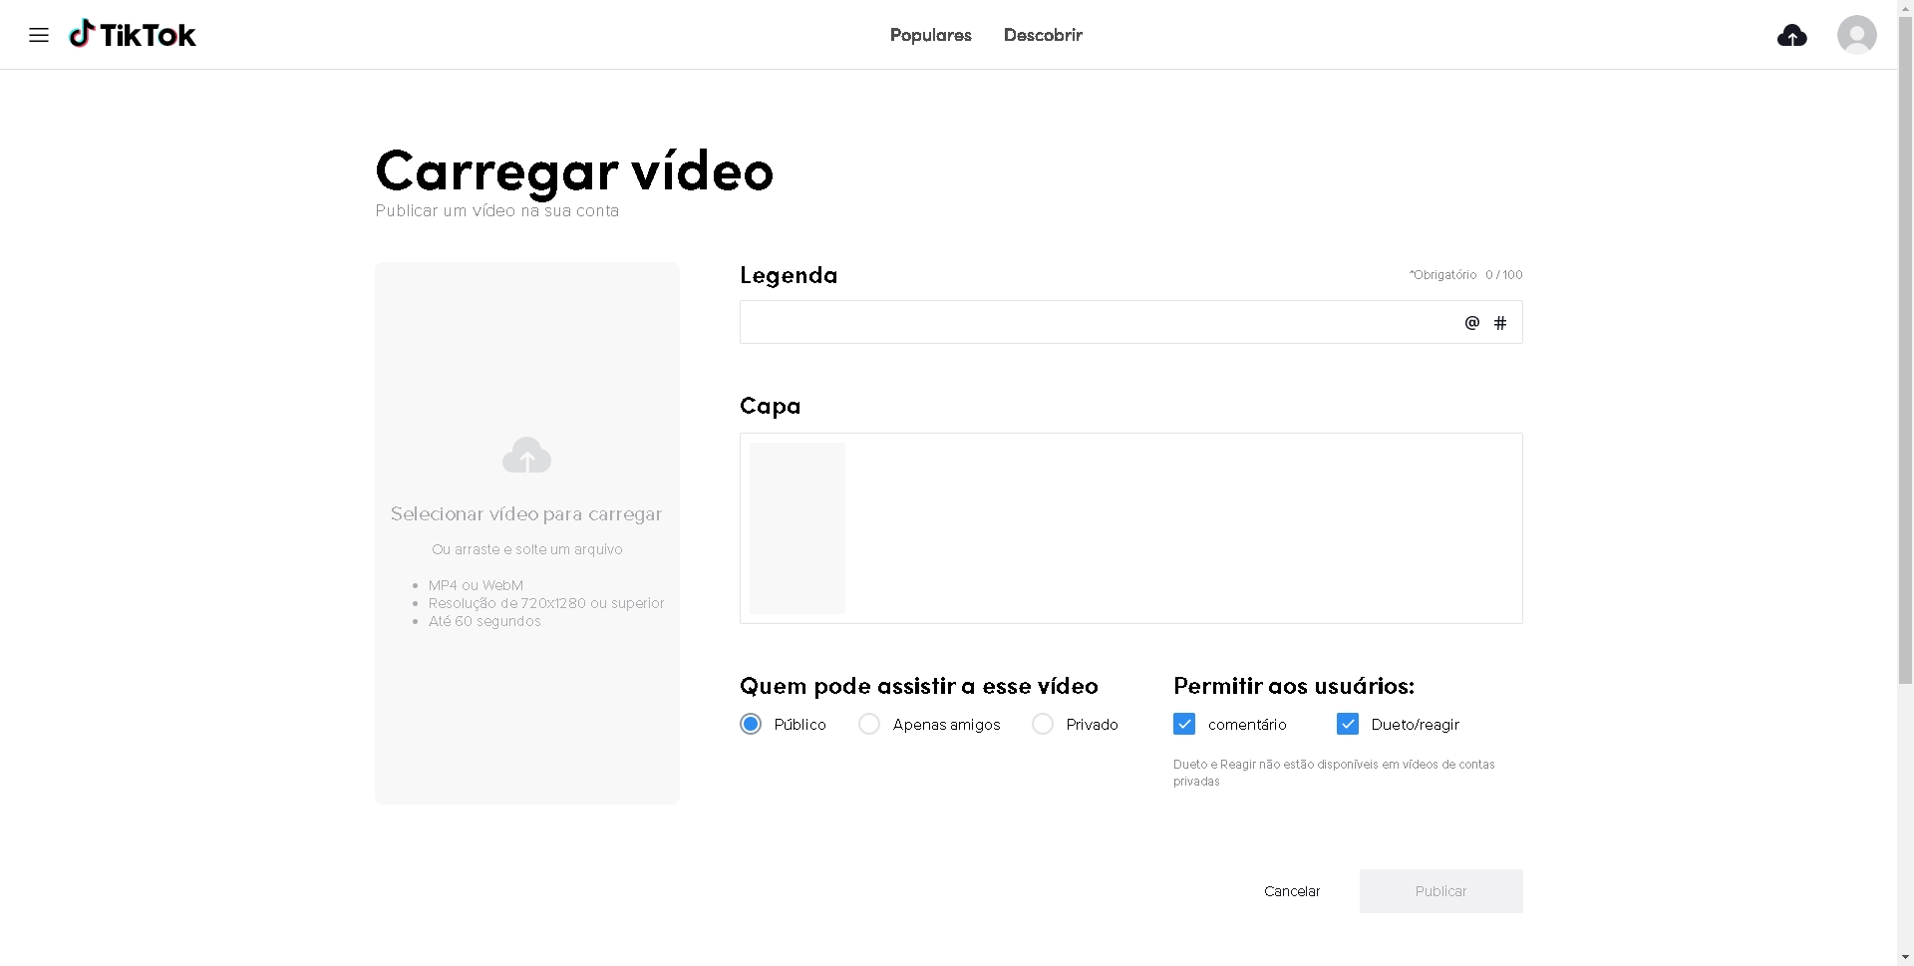Image resolution: width=1914 pixels, height=966 pixels.
Task: Click 'Permitir aos usuários:' heading
Action: click(x=1294, y=686)
